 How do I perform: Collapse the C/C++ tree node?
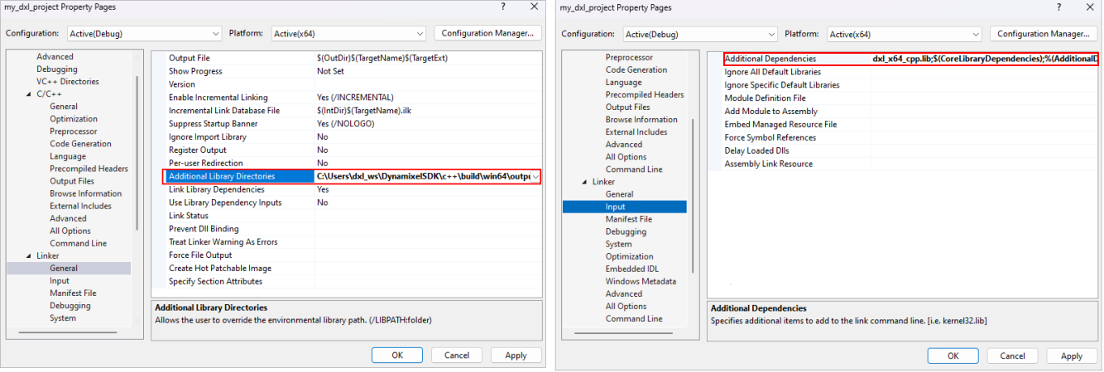click(x=29, y=94)
